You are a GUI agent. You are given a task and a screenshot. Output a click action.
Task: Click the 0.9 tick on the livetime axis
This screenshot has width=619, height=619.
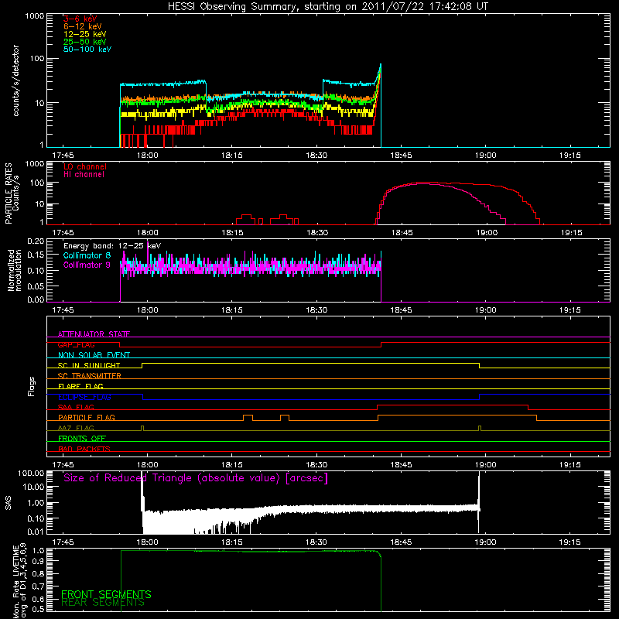coord(38,562)
